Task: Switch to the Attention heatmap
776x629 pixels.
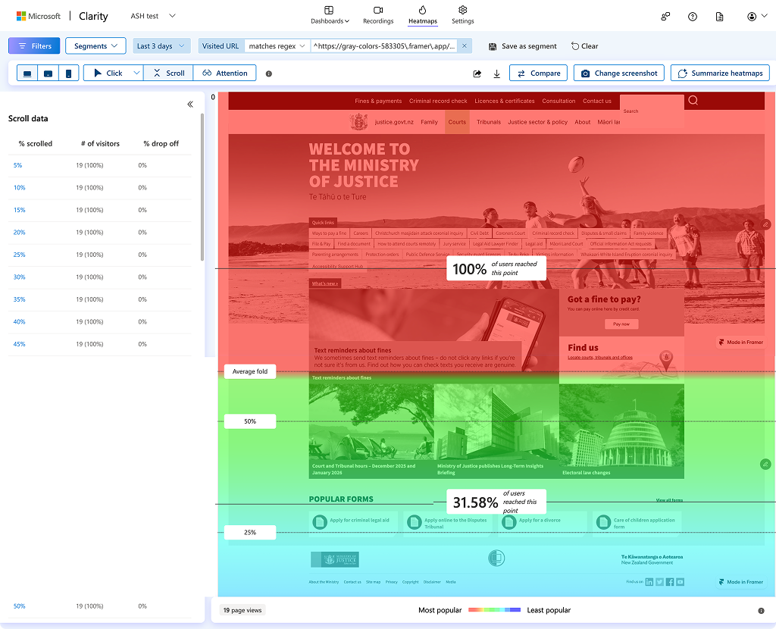Action: (x=224, y=74)
